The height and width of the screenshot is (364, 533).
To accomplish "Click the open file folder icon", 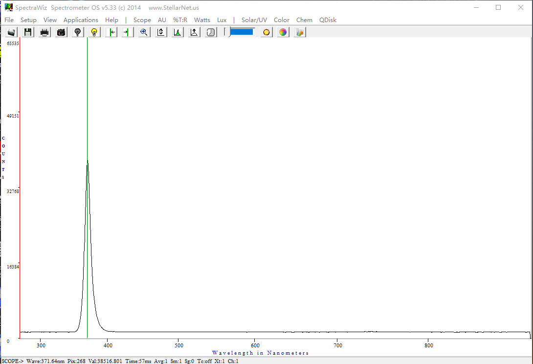I will click(x=11, y=32).
